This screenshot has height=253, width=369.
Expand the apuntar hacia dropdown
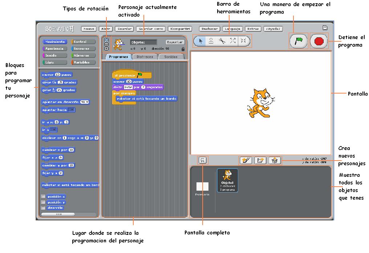pyautogui.click(x=71, y=109)
